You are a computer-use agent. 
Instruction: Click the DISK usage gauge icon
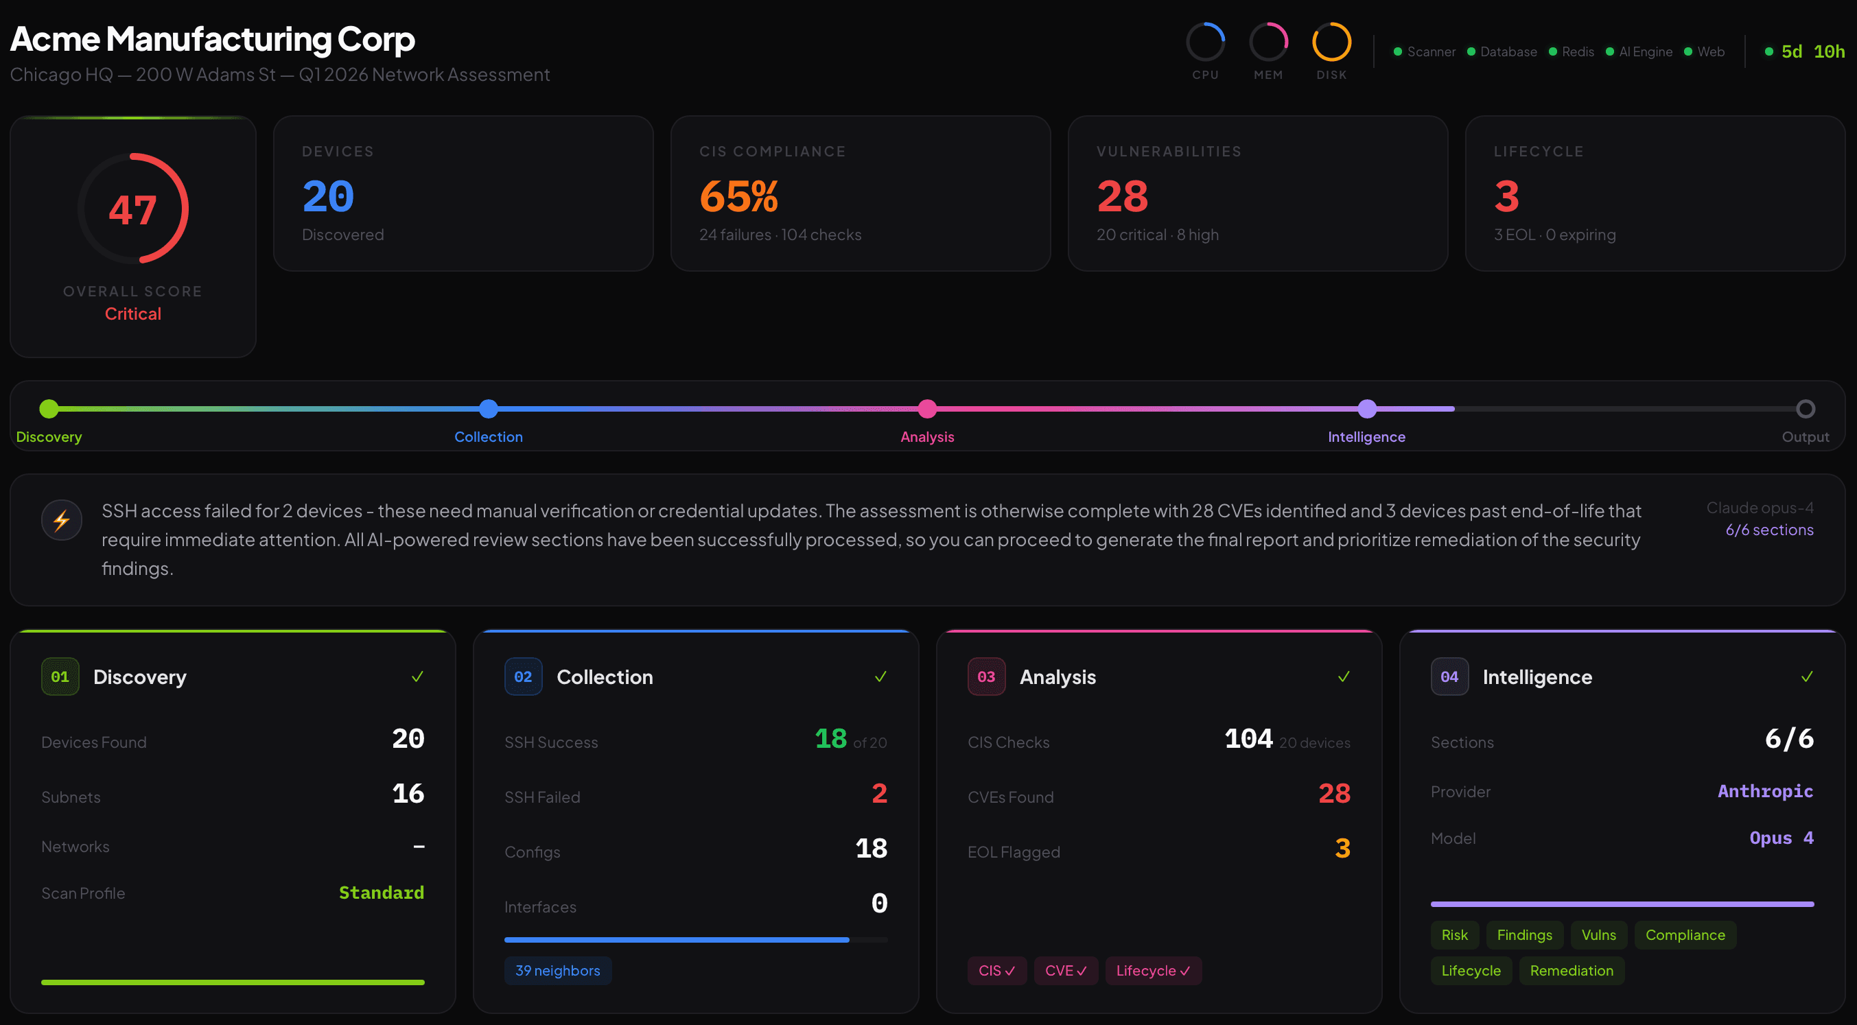coord(1331,43)
